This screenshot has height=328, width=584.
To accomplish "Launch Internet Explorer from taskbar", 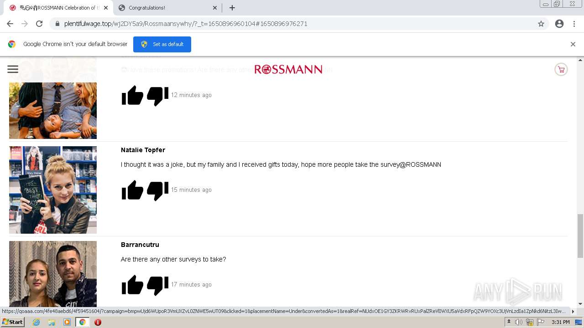I will pyautogui.click(x=36, y=322).
